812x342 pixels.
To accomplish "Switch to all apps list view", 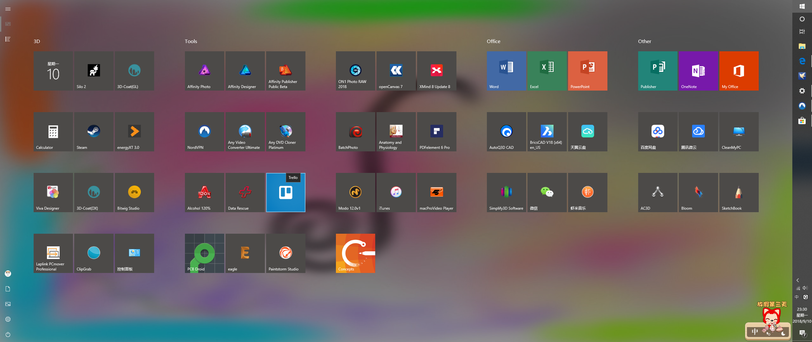I will [8, 39].
